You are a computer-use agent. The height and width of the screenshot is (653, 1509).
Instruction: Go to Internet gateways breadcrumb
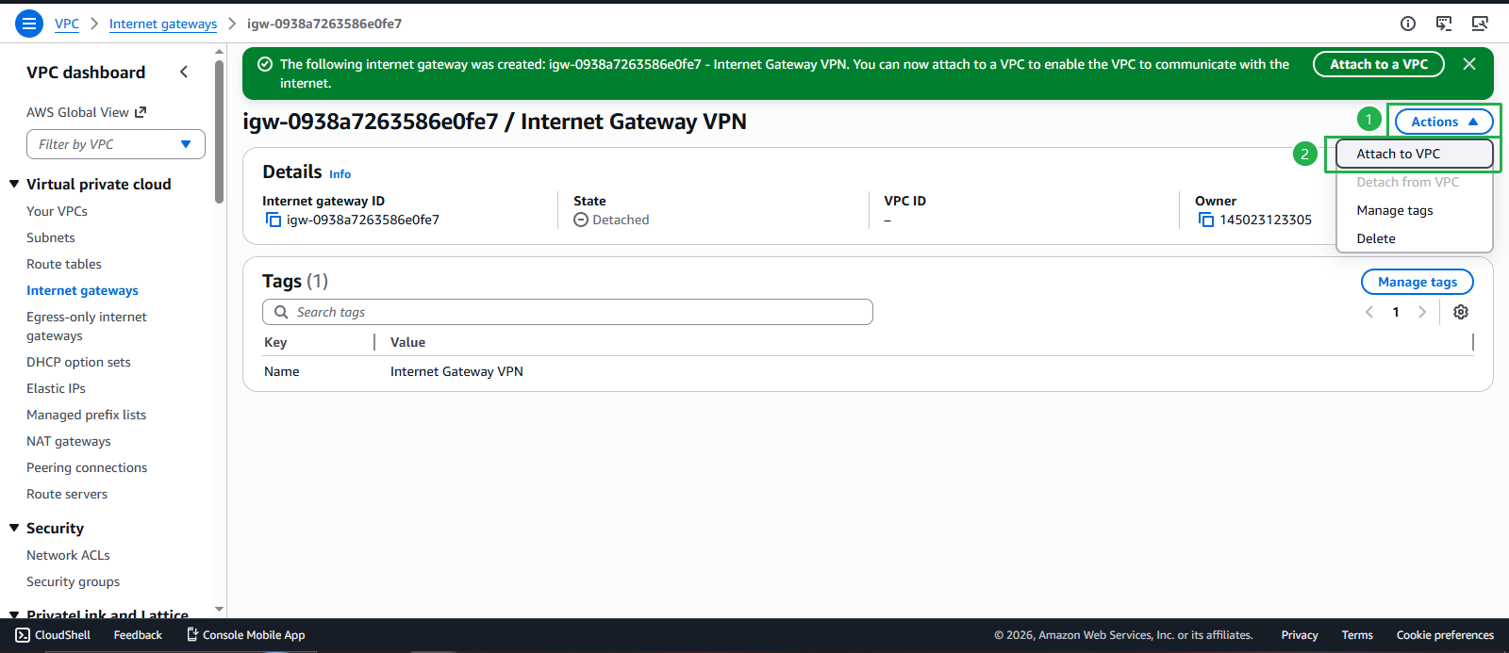tap(163, 24)
